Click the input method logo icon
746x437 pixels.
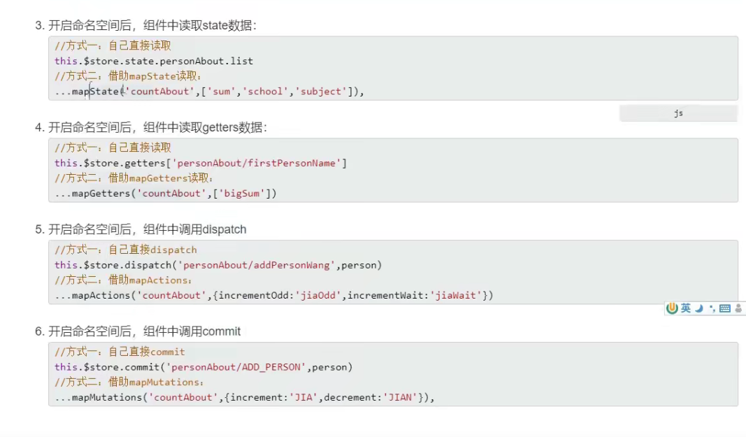click(x=673, y=308)
